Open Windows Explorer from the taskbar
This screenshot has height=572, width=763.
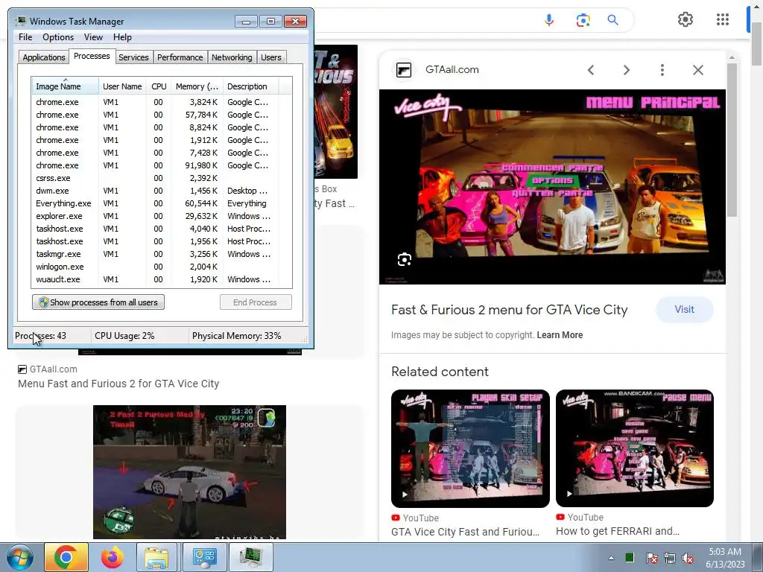156,557
